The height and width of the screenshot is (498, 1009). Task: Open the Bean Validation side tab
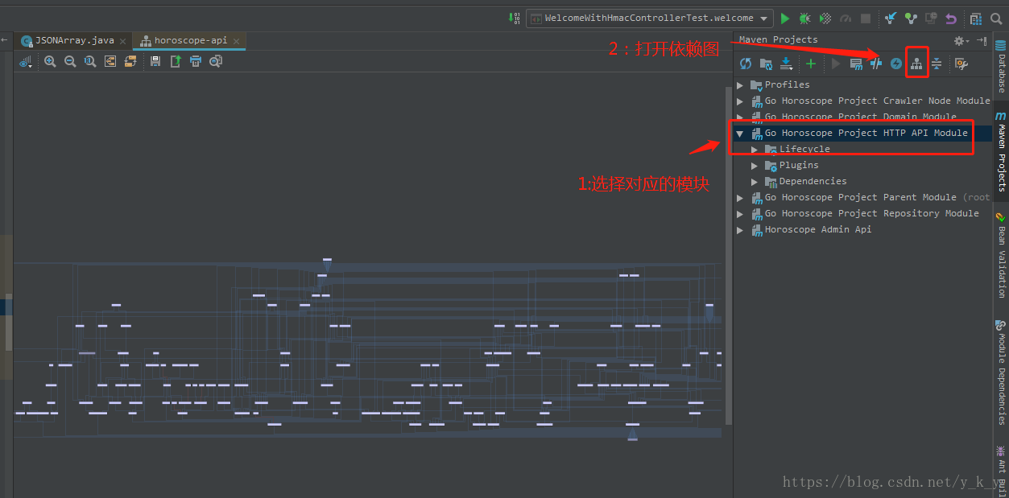tap(1001, 256)
